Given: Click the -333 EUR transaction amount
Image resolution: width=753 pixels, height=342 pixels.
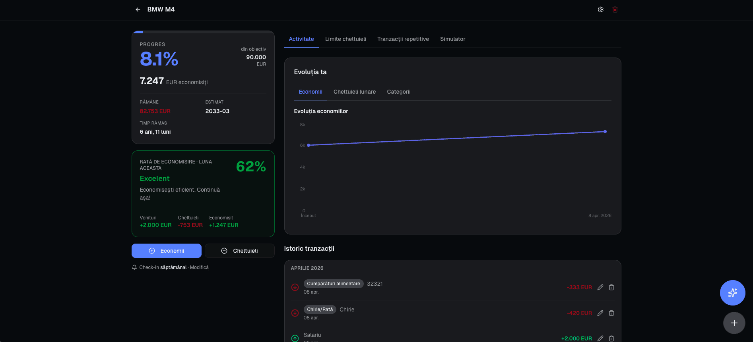Looking at the screenshot, I should coord(579,287).
